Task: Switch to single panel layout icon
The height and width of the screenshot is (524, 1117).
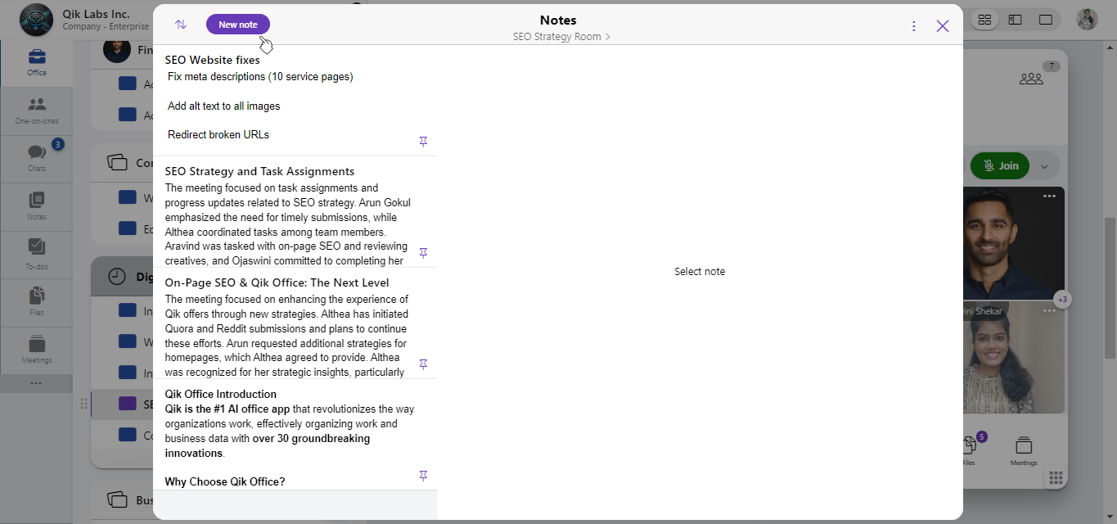Action: (x=1045, y=20)
